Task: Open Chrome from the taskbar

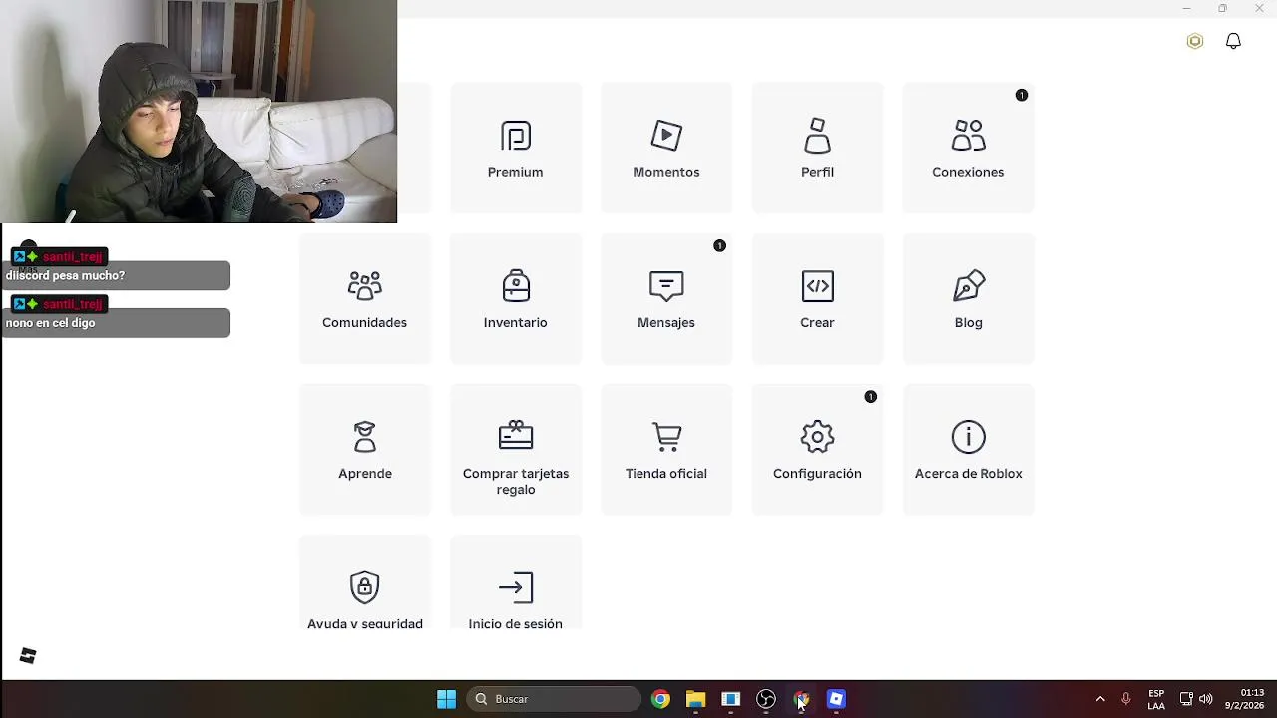Action: click(660, 699)
